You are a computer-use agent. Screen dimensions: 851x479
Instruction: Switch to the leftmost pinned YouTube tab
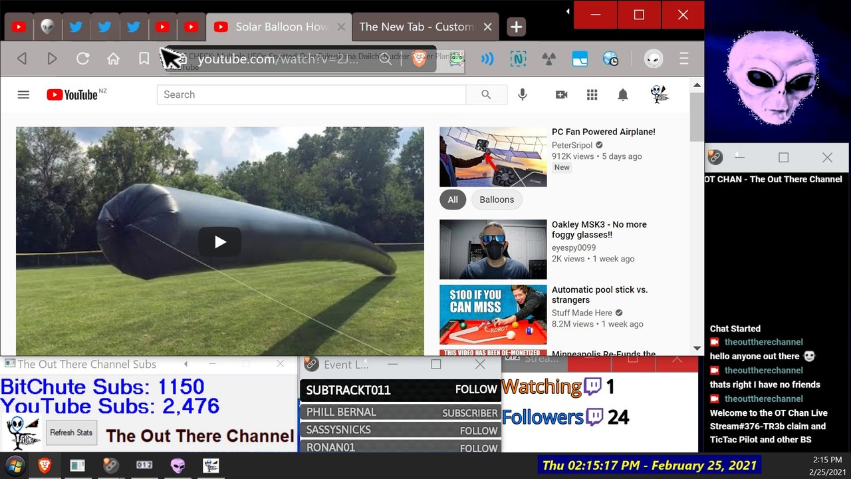pos(19,27)
